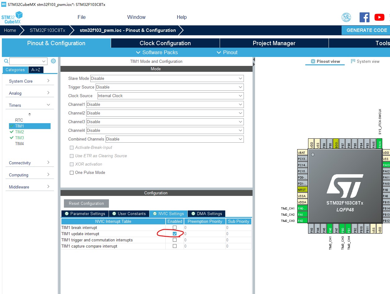This screenshot has height=294, width=390.
Task: Switch to the Clock Configuration tab
Action: tap(165, 43)
